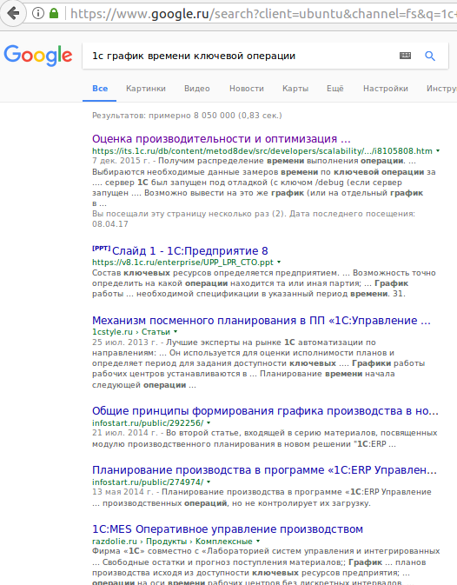The image size is (457, 585).
Task: Click the browser back arrow button
Action: (x=13, y=13)
